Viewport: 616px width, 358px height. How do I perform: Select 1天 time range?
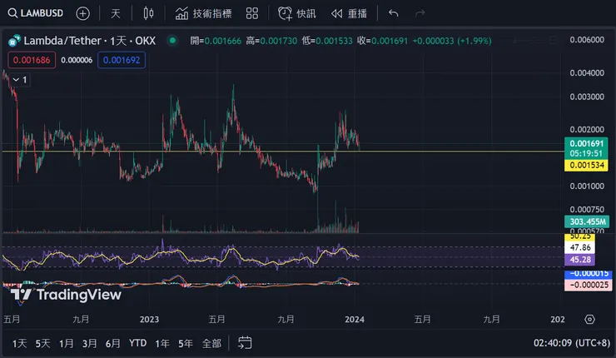[x=19, y=344]
